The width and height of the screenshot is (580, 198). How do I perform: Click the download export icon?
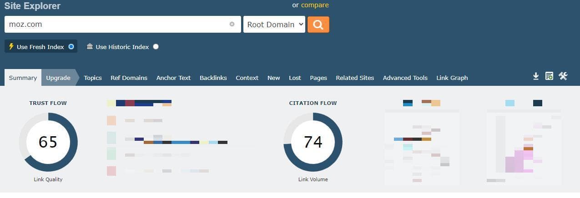(x=536, y=76)
